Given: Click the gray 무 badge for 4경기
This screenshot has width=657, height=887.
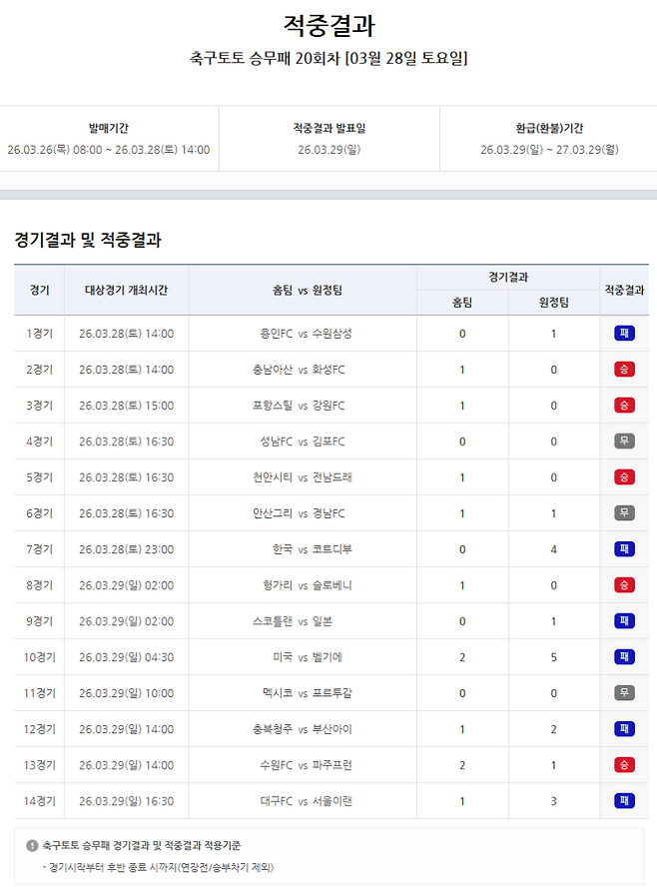Looking at the screenshot, I should click(624, 442).
